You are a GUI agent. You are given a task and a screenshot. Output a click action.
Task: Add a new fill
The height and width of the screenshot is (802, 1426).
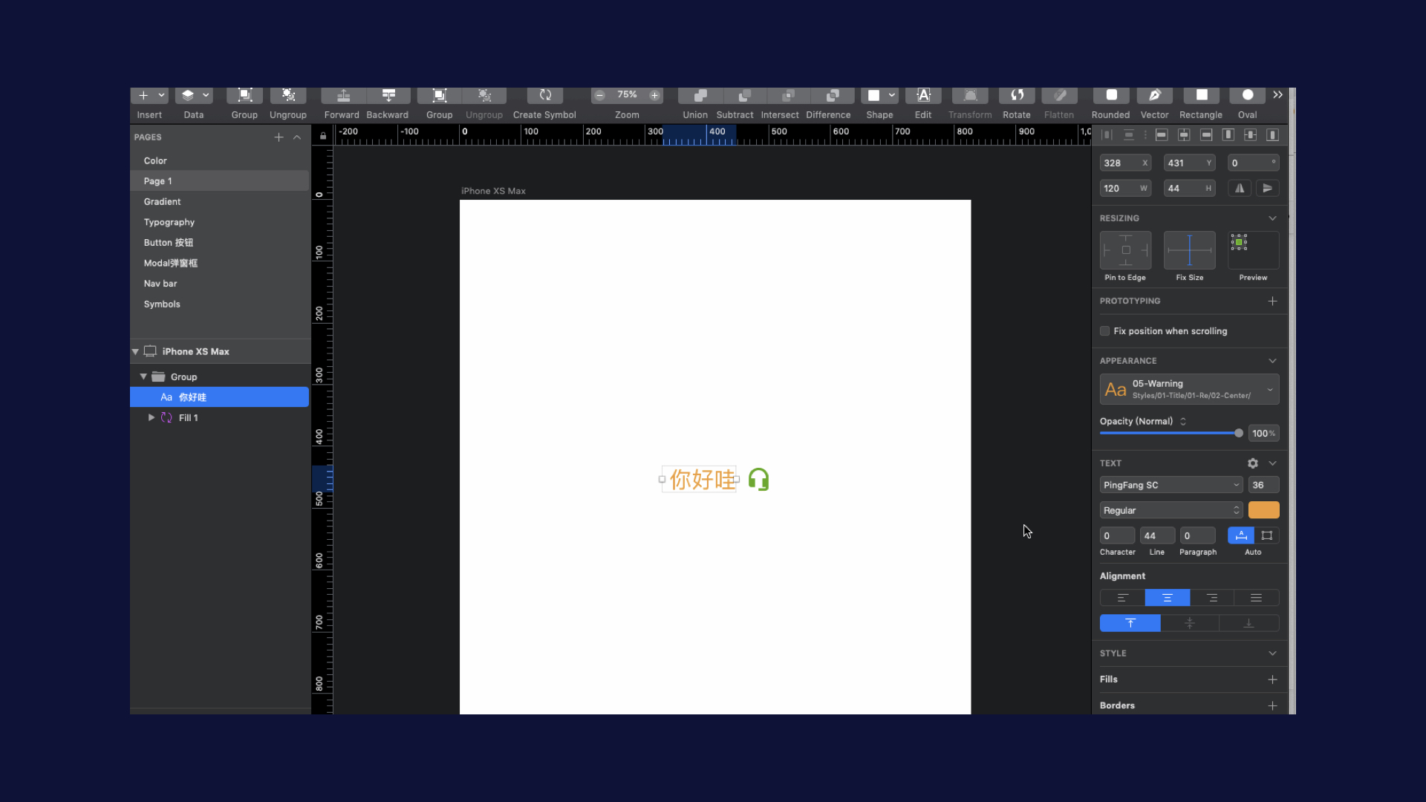(1272, 679)
